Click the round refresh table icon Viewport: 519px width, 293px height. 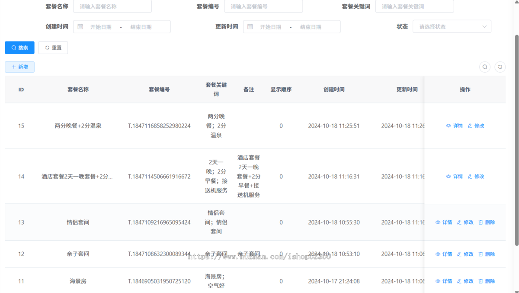(x=500, y=67)
